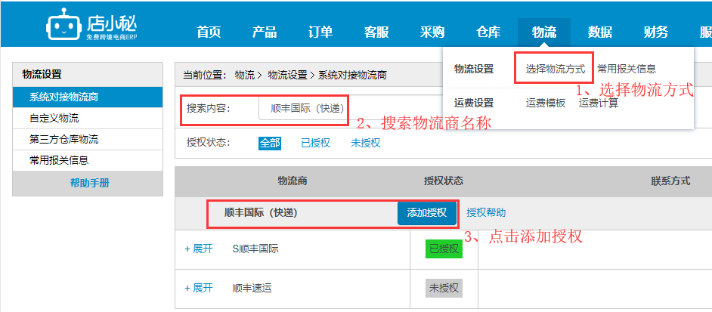
Task: Filter authorization status by 已授权
Action: point(315,143)
